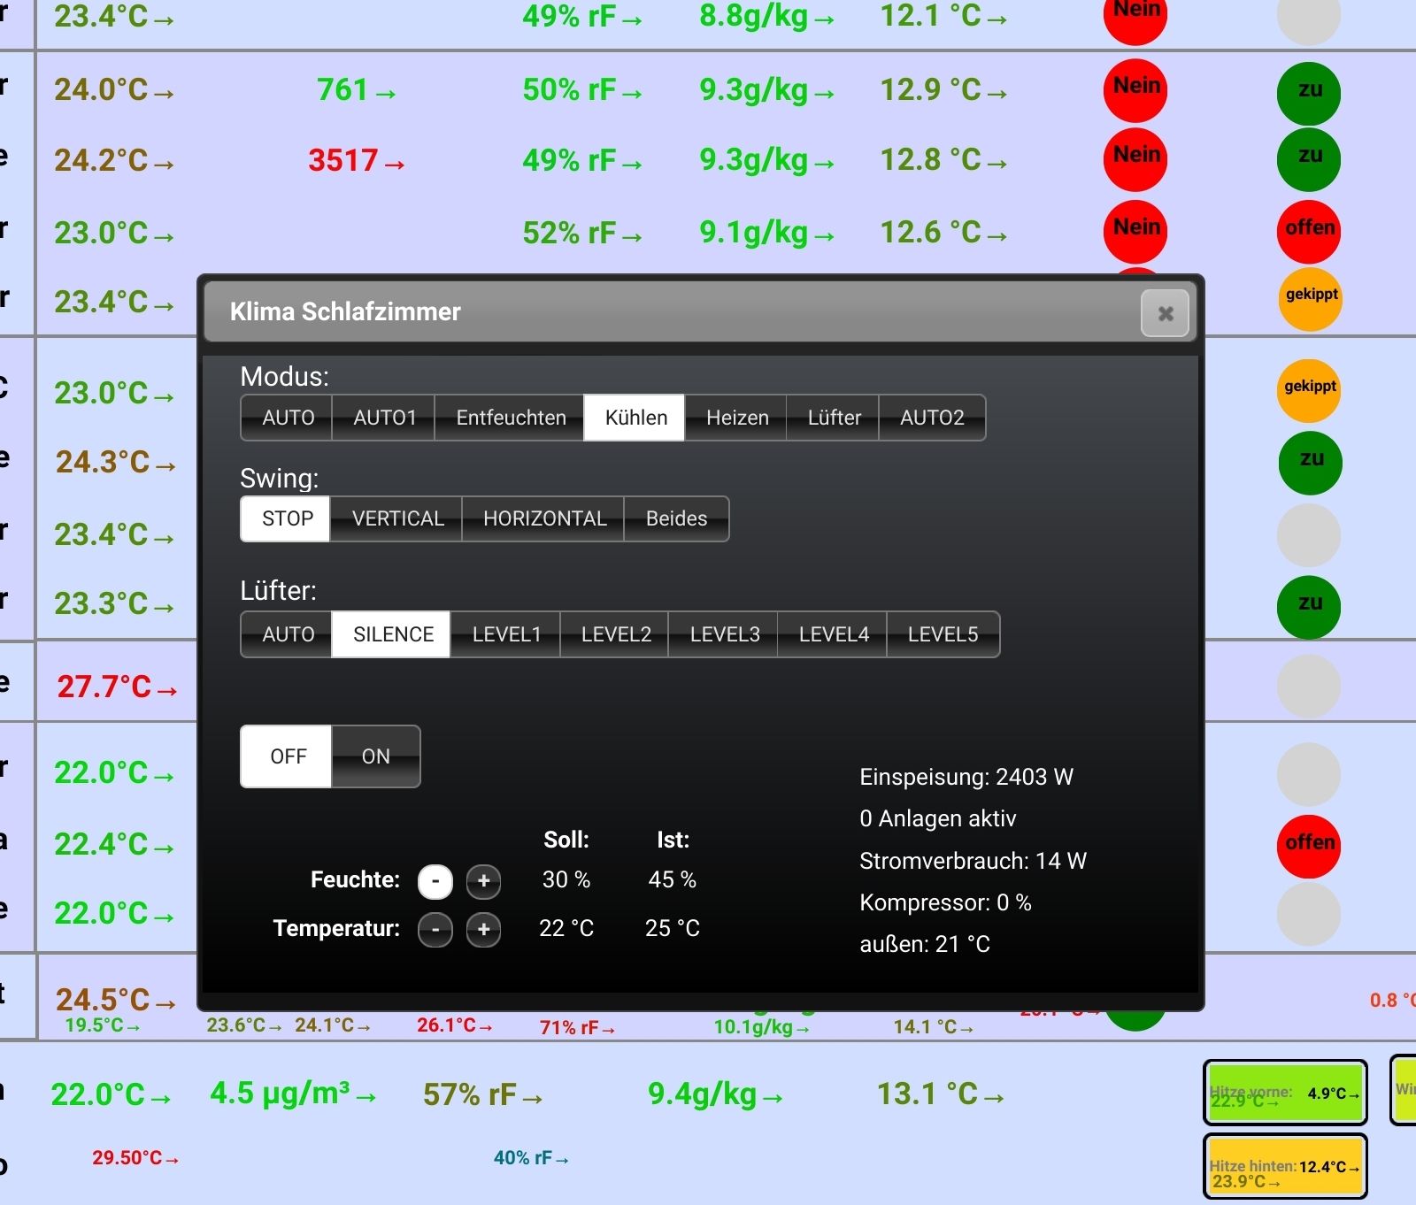Open the 761 CO2 value

356,90
